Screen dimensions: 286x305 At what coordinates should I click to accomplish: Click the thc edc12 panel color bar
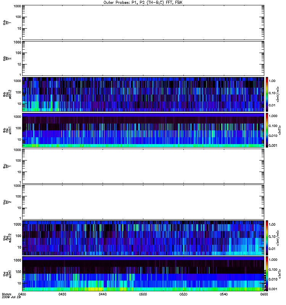tap(267, 238)
